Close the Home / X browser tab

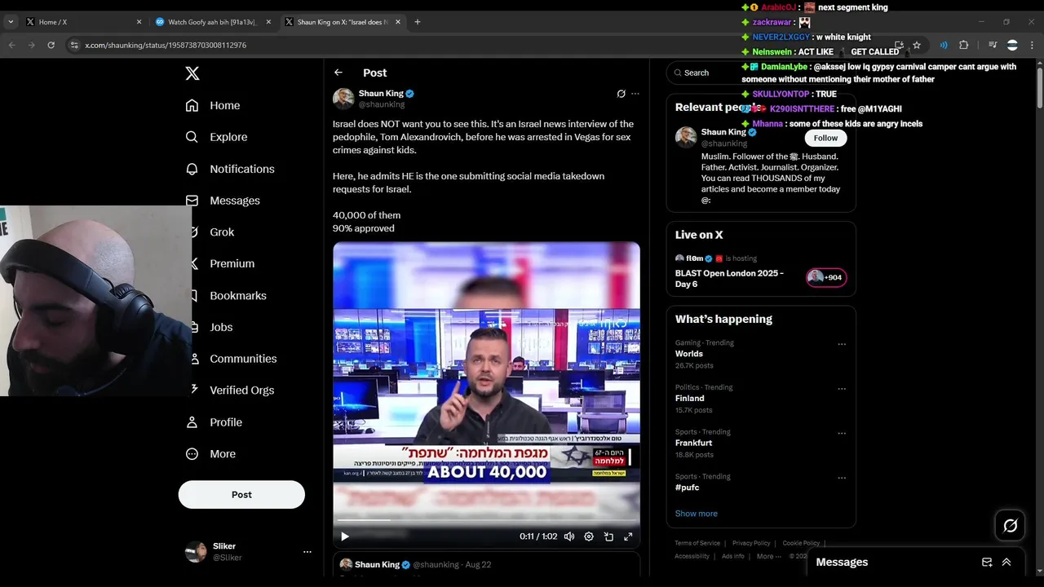(x=139, y=22)
